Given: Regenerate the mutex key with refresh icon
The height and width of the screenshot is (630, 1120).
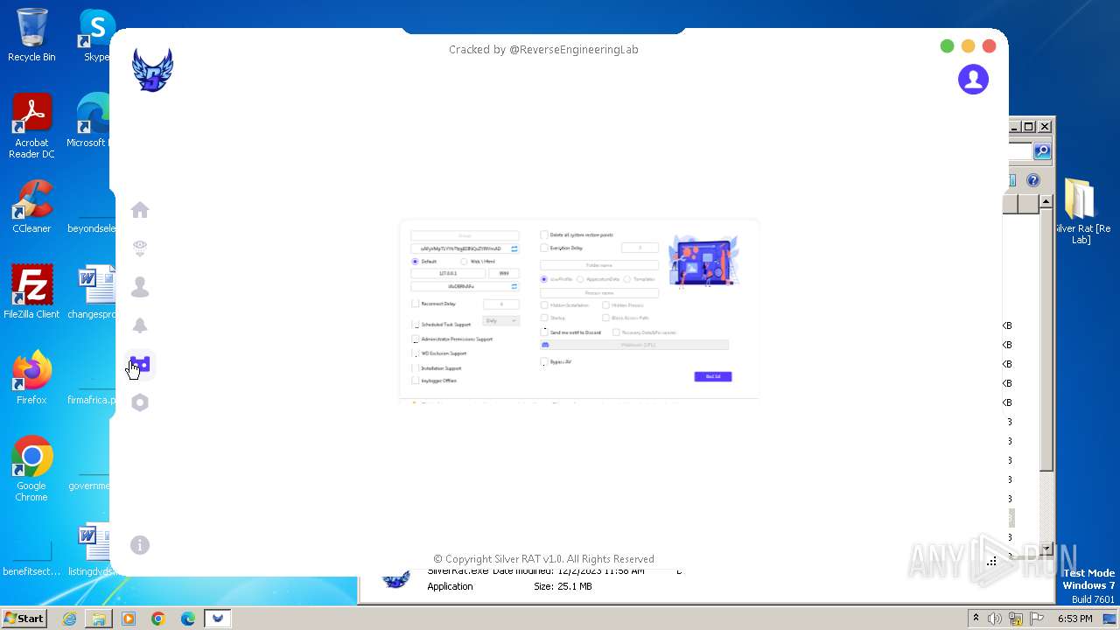Looking at the screenshot, I should coord(514,248).
